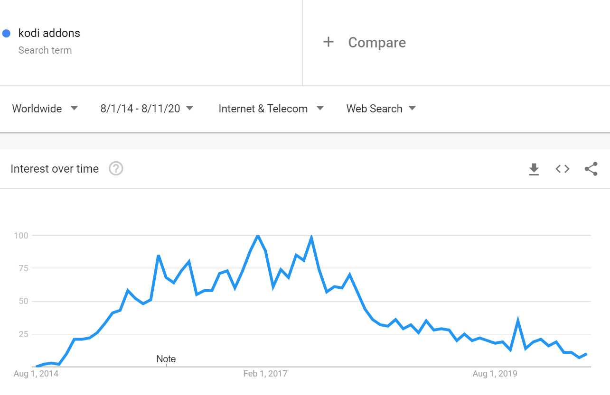Image resolution: width=610 pixels, height=395 pixels.
Task: Select the Aug 1, 2014 axis label
Action: click(36, 374)
